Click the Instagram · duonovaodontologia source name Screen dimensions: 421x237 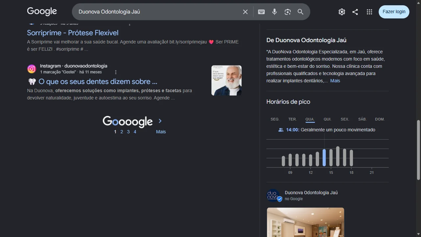pyautogui.click(x=74, y=66)
